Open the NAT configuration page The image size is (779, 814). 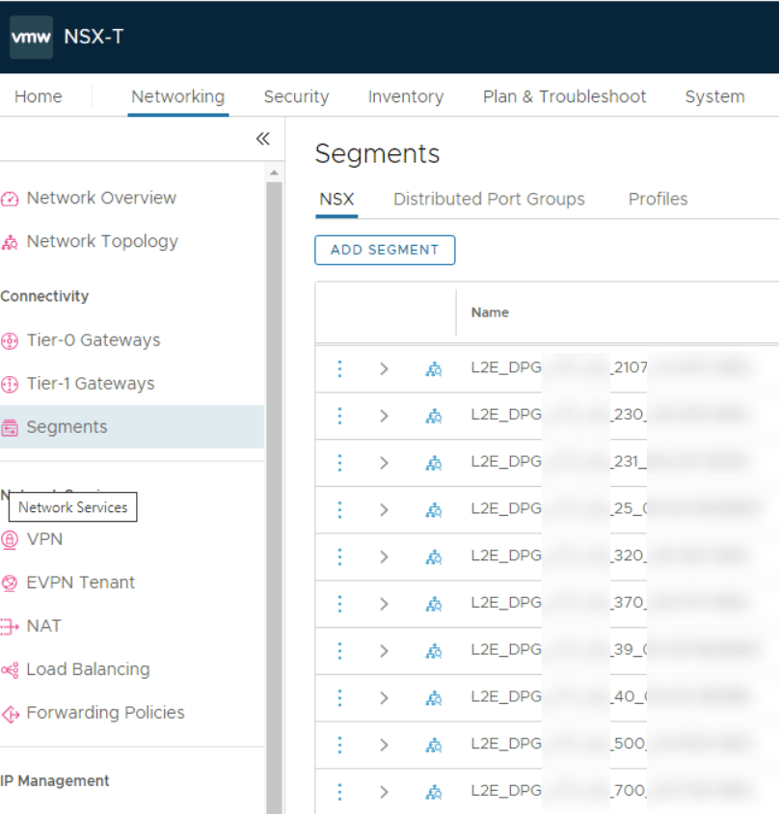point(43,626)
